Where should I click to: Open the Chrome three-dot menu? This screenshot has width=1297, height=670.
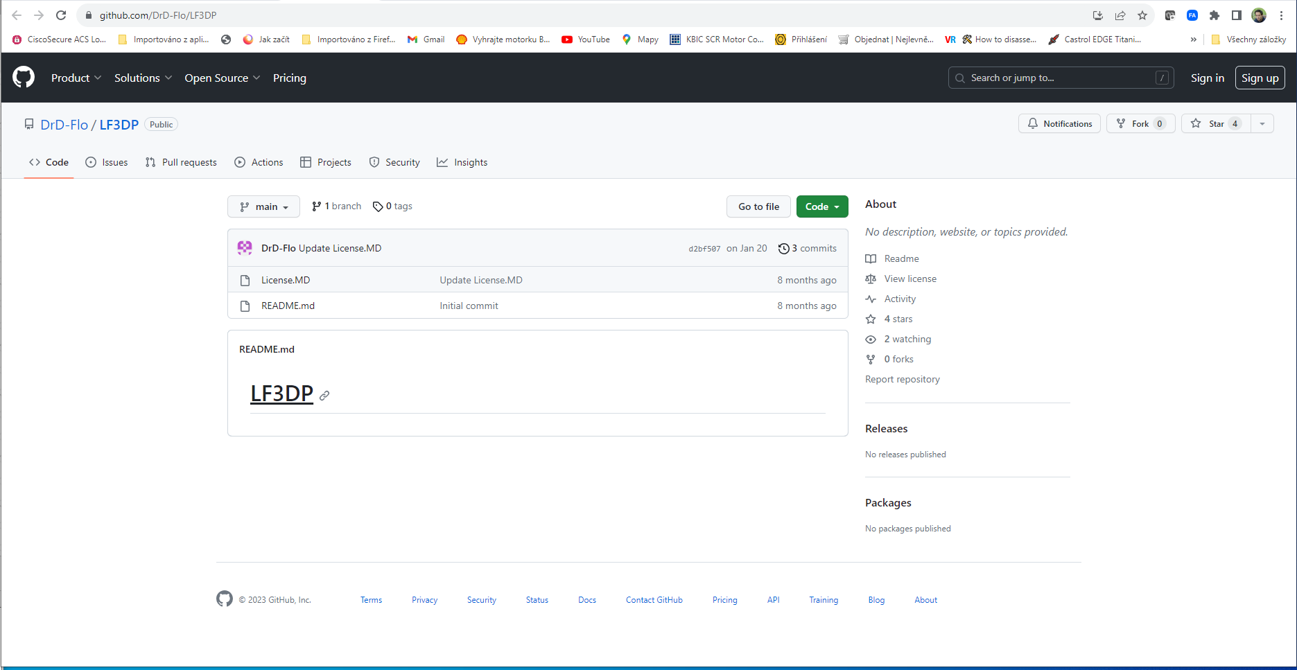[x=1281, y=15]
